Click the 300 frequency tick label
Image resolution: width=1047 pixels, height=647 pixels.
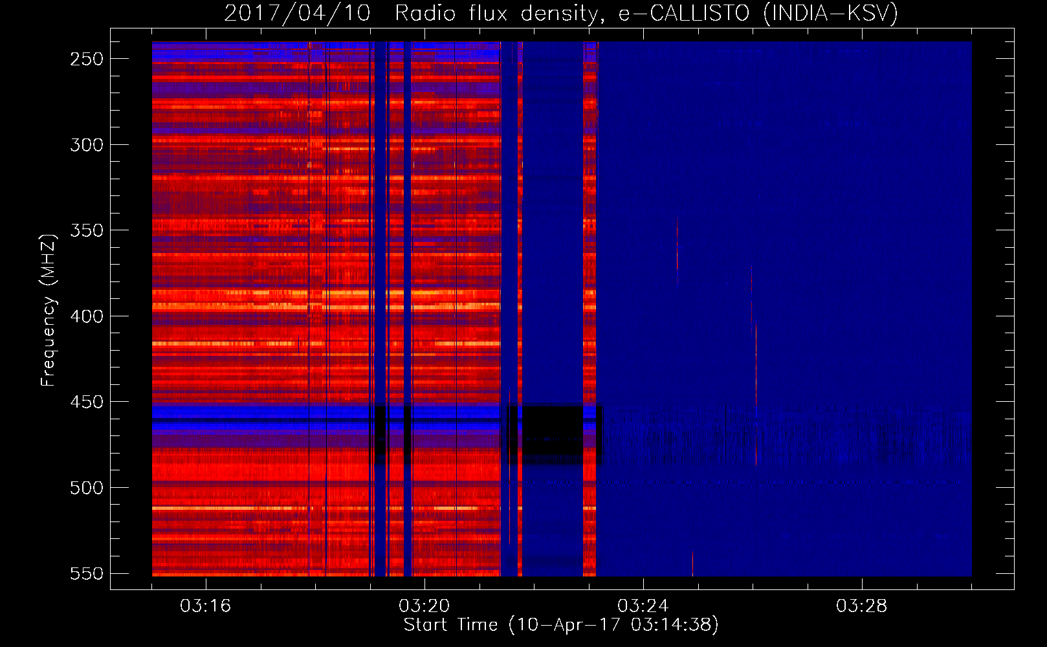point(87,145)
